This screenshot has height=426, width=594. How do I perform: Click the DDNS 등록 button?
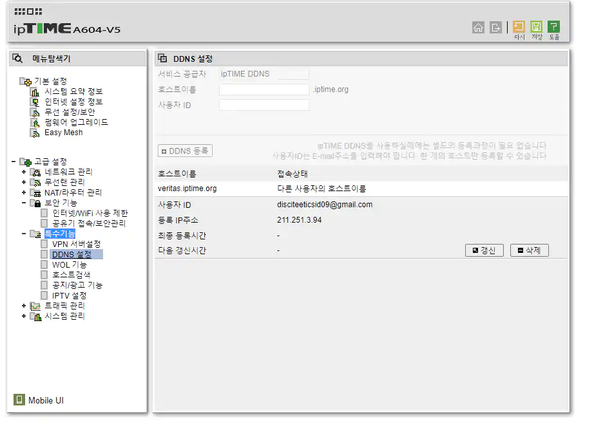click(185, 151)
